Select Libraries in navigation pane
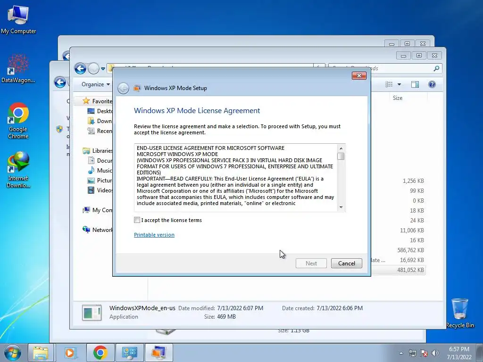Viewport: 483px width, 362px height. [97, 150]
